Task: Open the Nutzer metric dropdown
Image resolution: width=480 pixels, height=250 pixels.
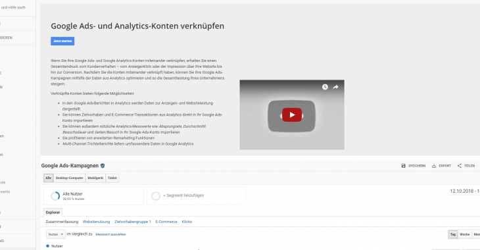Action: tap(56, 234)
